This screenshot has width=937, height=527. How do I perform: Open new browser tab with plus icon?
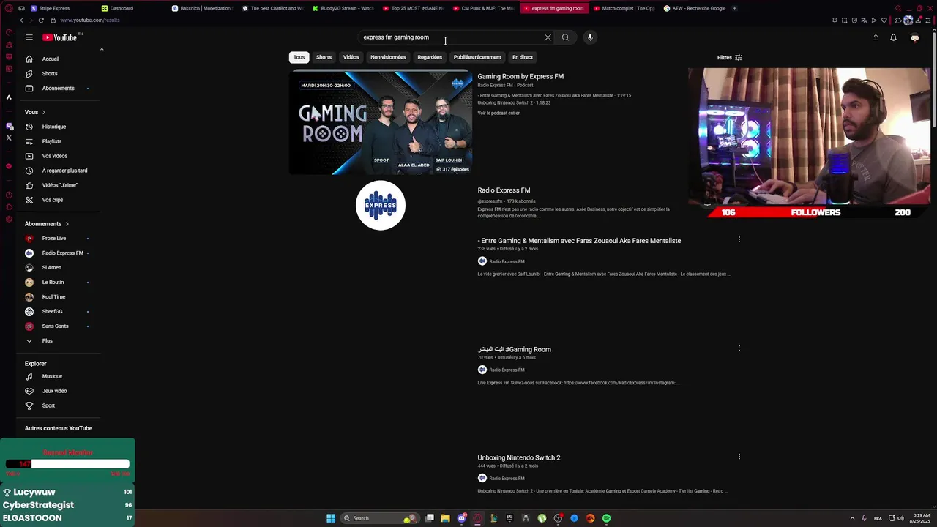734,8
